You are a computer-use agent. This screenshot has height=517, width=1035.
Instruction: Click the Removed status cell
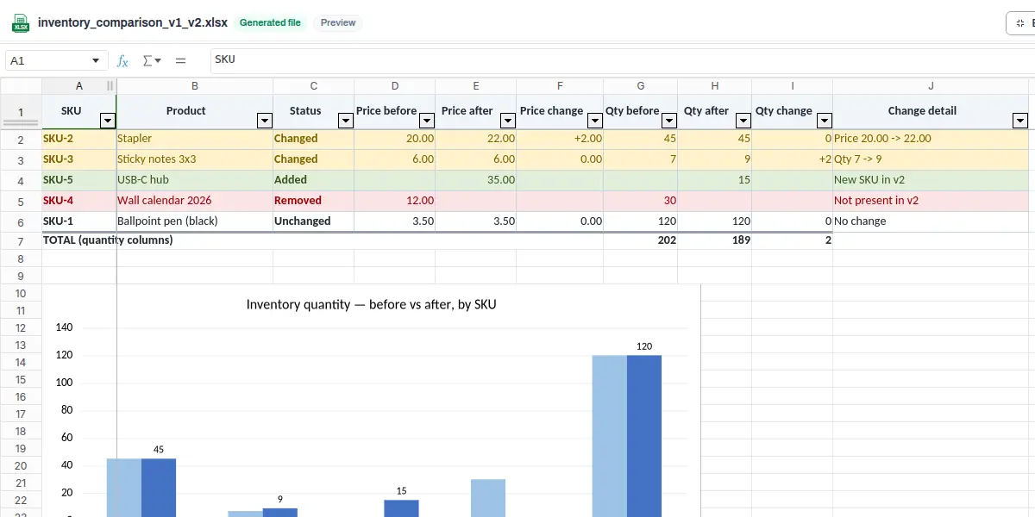314,201
